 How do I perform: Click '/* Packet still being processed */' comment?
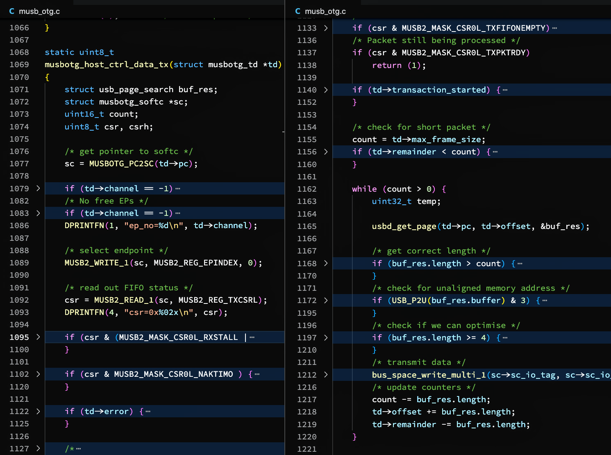point(436,40)
